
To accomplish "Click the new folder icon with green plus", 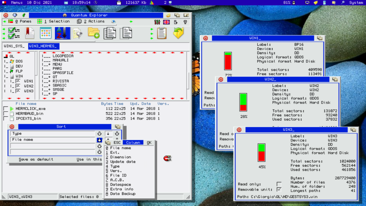I will (x=94, y=33).
